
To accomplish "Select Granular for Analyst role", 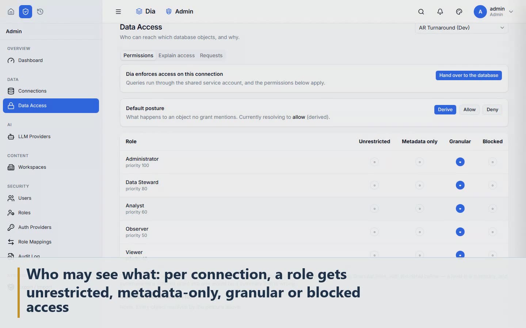I will point(460,208).
